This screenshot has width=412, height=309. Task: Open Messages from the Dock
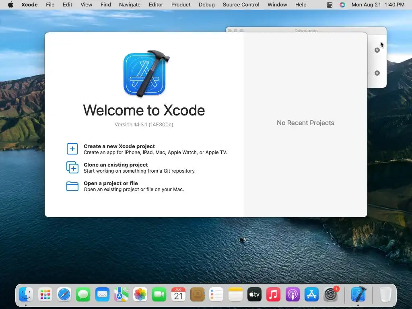83,294
